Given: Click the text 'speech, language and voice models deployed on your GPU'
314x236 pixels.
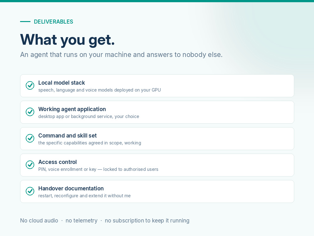Looking at the screenshot, I should 100,90.
